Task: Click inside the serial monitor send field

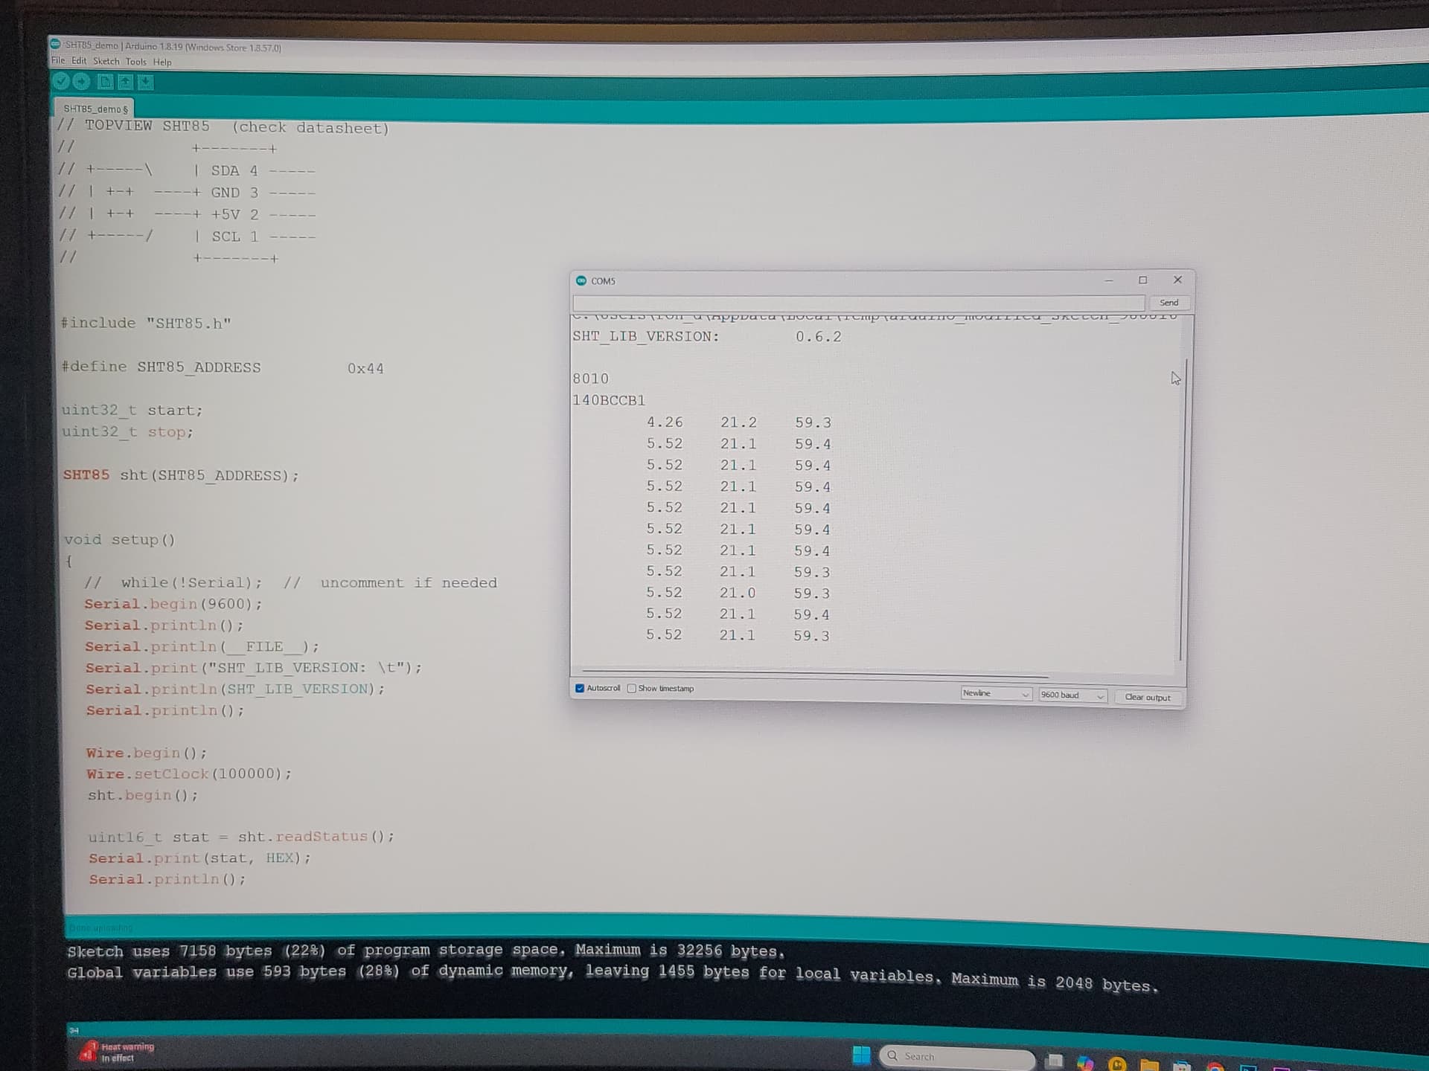Action: pyautogui.click(x=856, y=303)
